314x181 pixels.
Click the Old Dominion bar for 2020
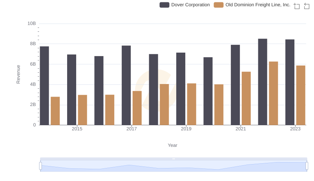tap(219, 105)
